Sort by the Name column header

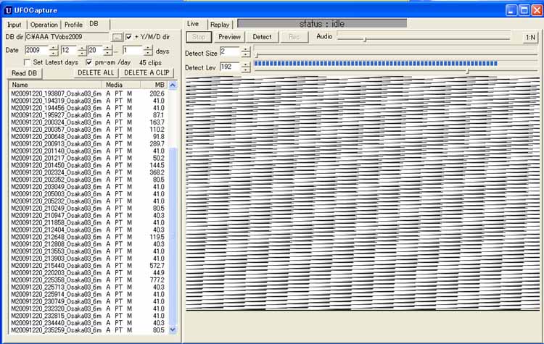[x=55, y=85]
